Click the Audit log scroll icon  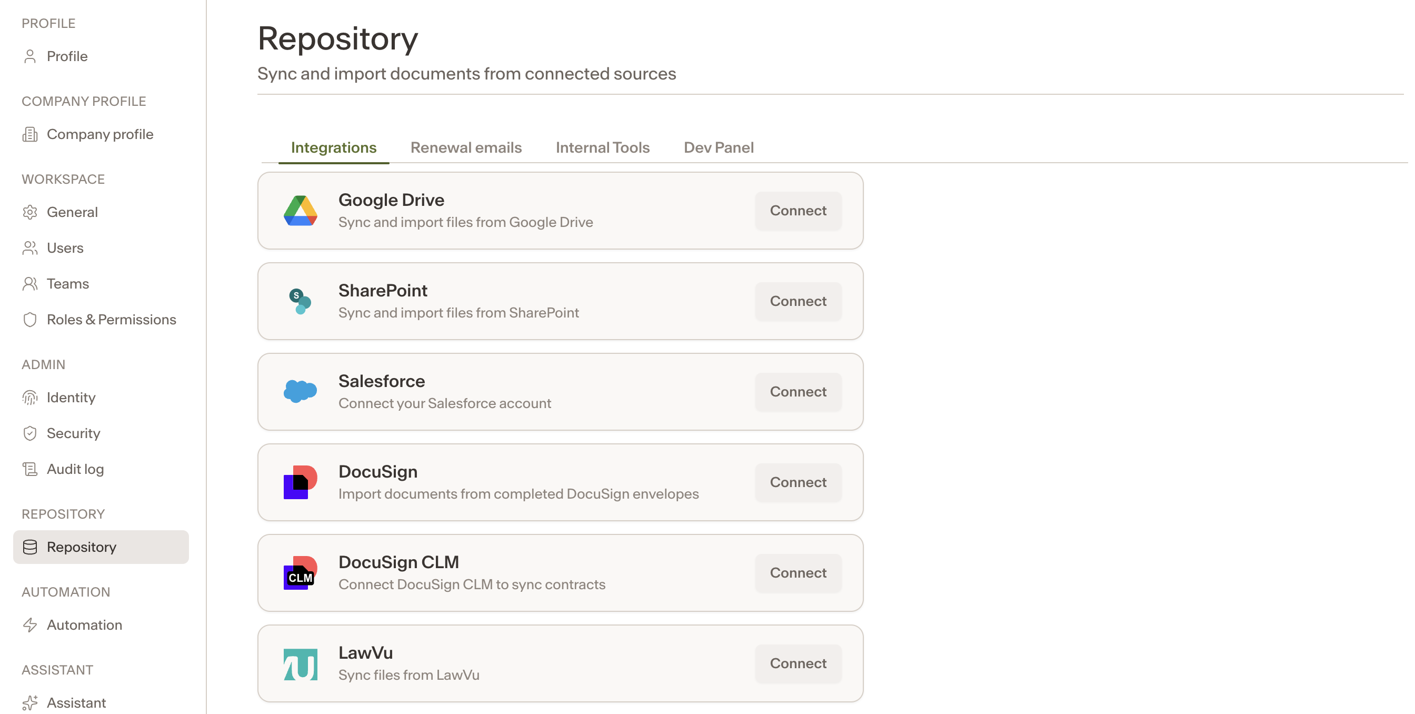(x=30, y=469)
